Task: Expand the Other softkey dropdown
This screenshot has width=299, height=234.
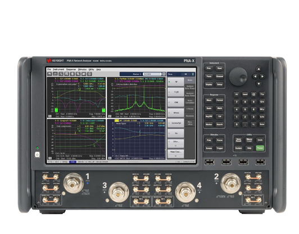Action: coord(175,143)
